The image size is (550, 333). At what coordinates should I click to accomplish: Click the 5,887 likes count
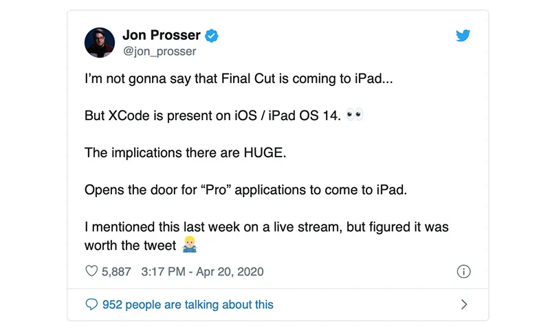[116, 272]
